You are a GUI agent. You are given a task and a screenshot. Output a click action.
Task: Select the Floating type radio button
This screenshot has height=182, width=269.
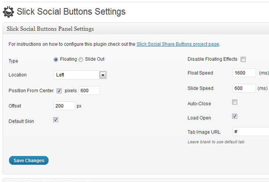pos(56,59)
